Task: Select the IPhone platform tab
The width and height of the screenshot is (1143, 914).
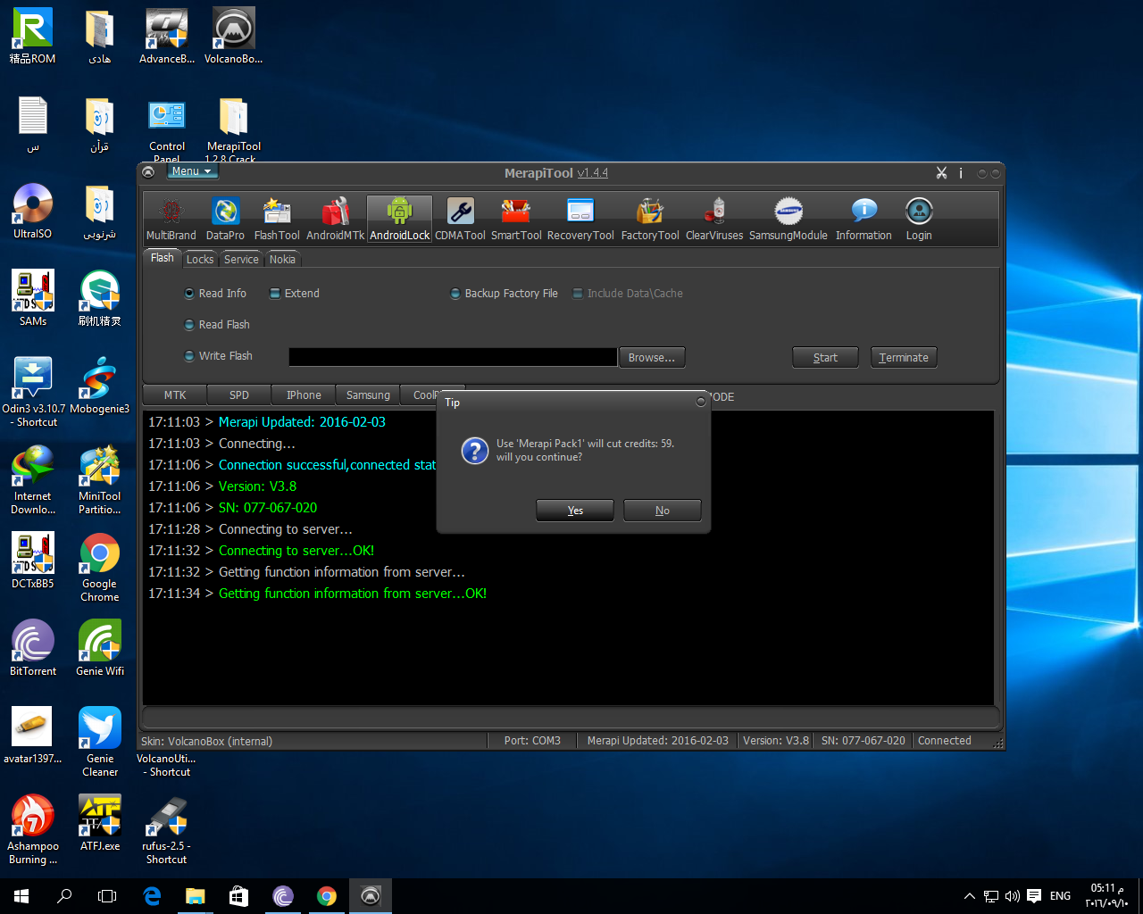Action: tap(304, 395)
